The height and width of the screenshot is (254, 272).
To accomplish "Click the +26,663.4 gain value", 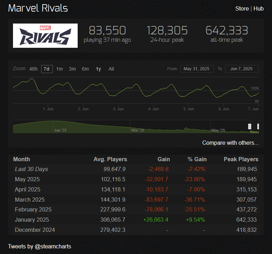I will coord(156,220).
